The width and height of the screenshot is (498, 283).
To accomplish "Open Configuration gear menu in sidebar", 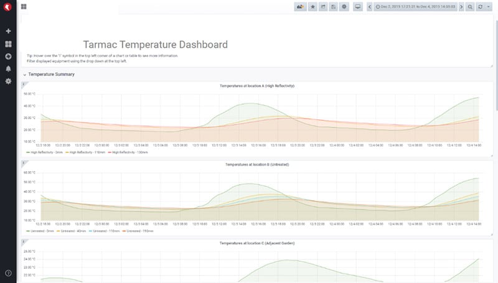I will 8,81.
